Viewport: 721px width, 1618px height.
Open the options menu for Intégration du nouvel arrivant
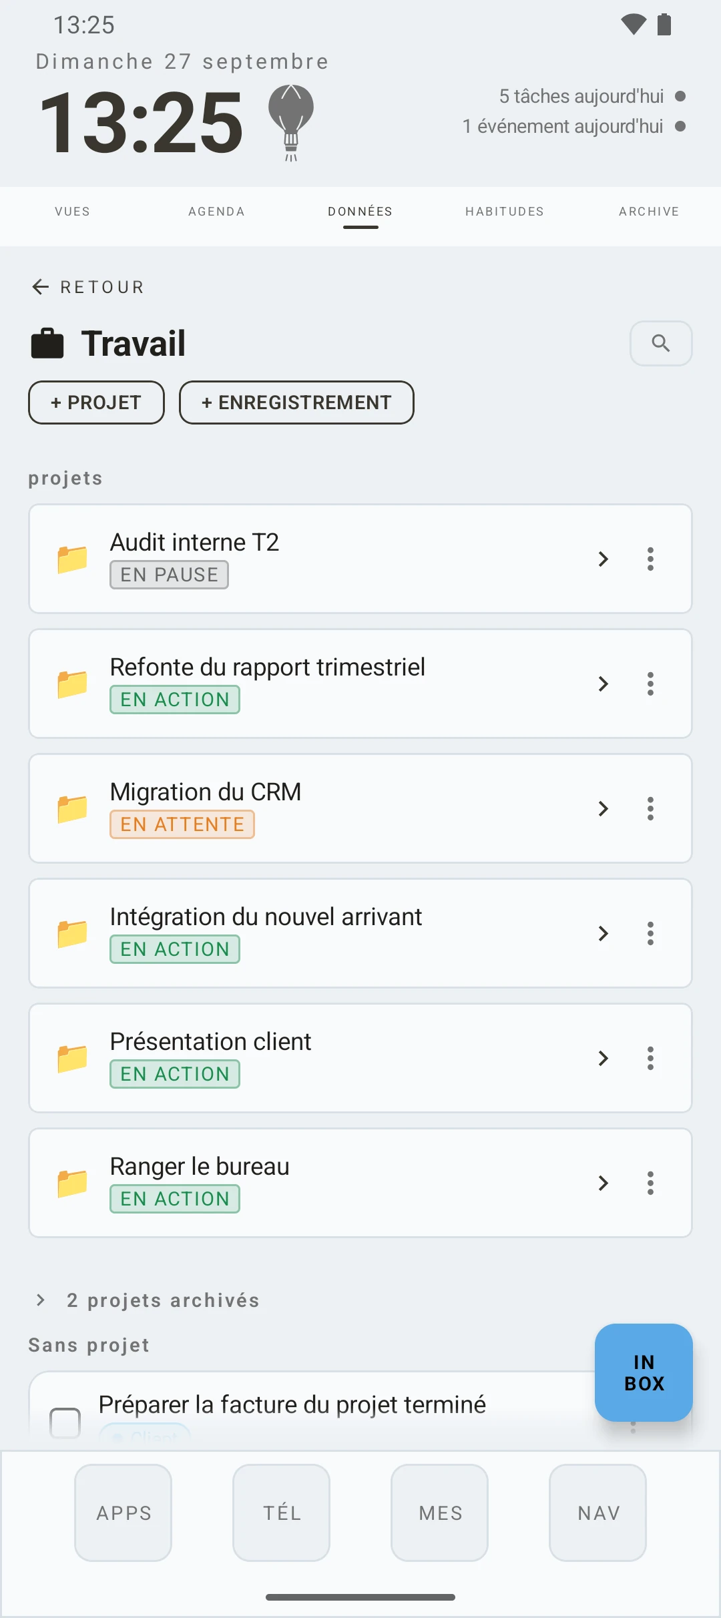650,933
